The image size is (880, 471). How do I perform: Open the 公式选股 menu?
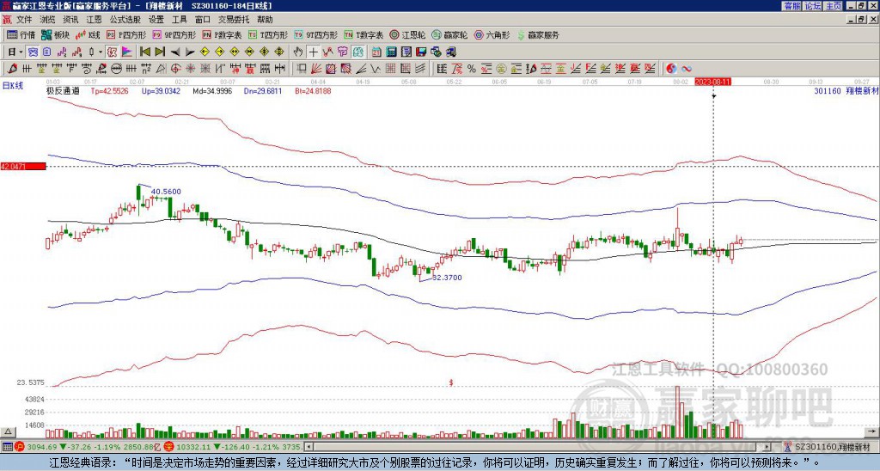click(x=125, y=20)
